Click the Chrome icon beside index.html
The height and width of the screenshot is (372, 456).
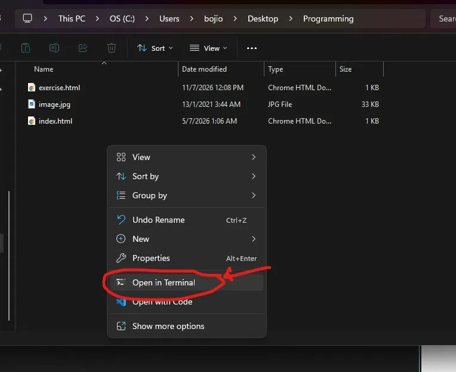[x=32, y=121]
